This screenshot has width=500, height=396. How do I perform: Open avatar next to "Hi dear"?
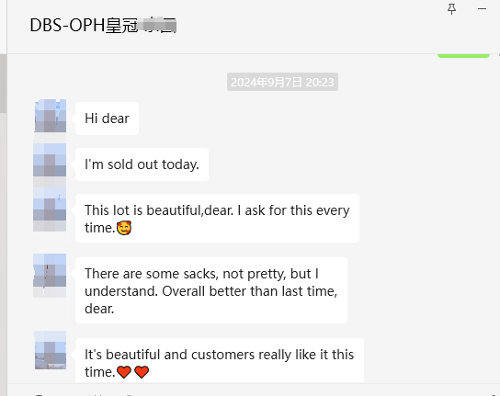(x=51, y=116)
